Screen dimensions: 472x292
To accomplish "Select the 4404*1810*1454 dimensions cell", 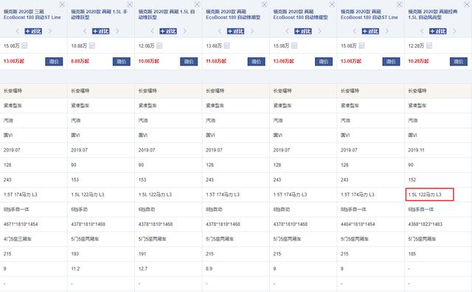I will (358, 224).
